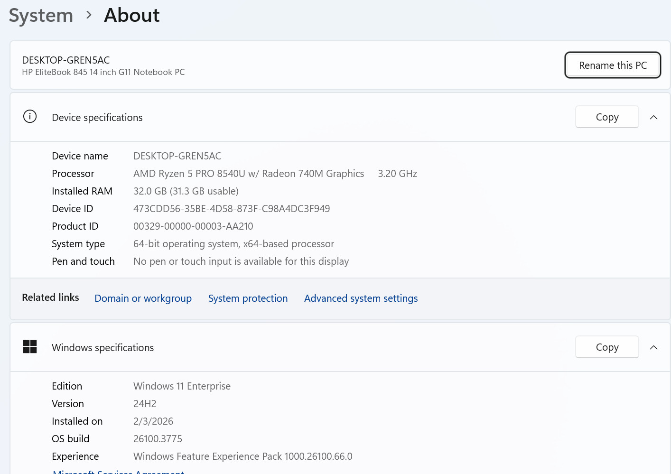The image size is (671, 474).
Task: Select the 3.20 GHz processor speed
Action: pyautogui.click(x=397, y=174)
